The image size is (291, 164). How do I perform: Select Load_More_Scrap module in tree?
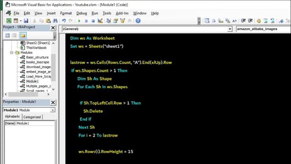pos(38,77)
